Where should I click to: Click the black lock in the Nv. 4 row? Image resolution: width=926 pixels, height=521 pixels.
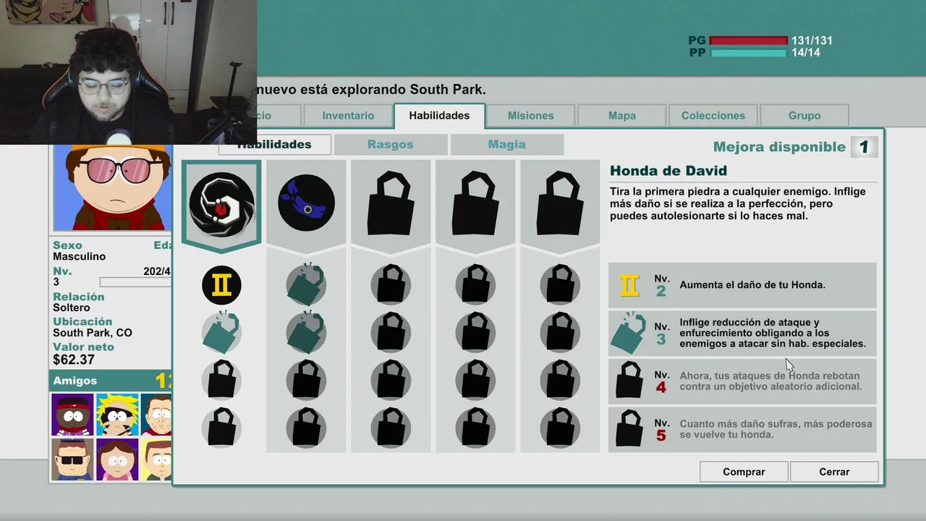coord(629,381)
